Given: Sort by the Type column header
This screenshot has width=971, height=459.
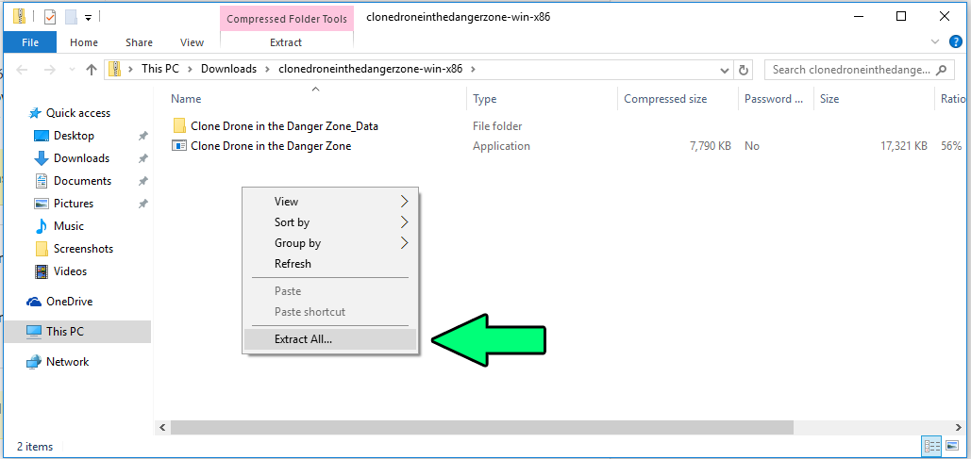Looking at the screenshot, I should 542,99.
